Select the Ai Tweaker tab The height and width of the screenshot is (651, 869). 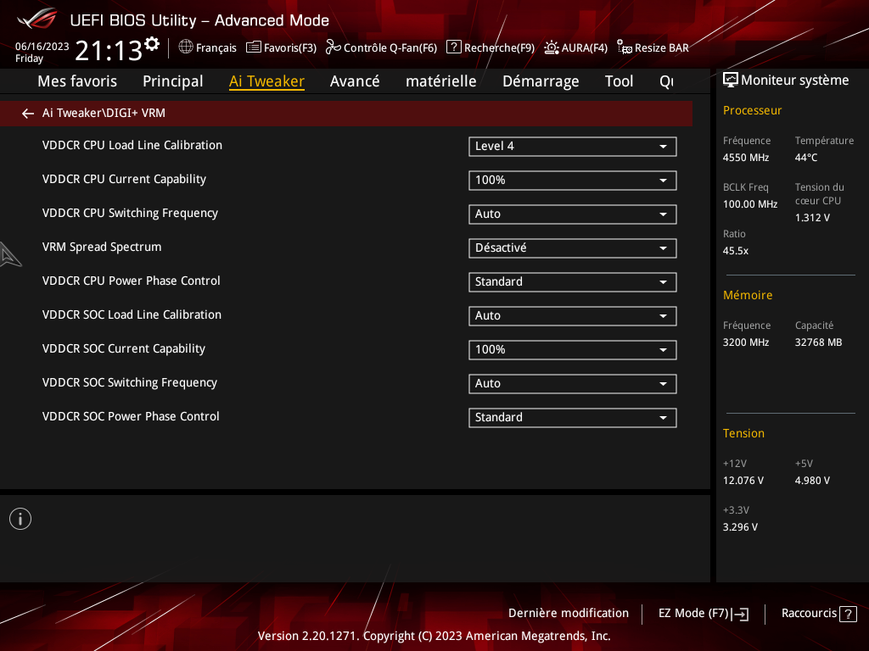pos(266,81)
